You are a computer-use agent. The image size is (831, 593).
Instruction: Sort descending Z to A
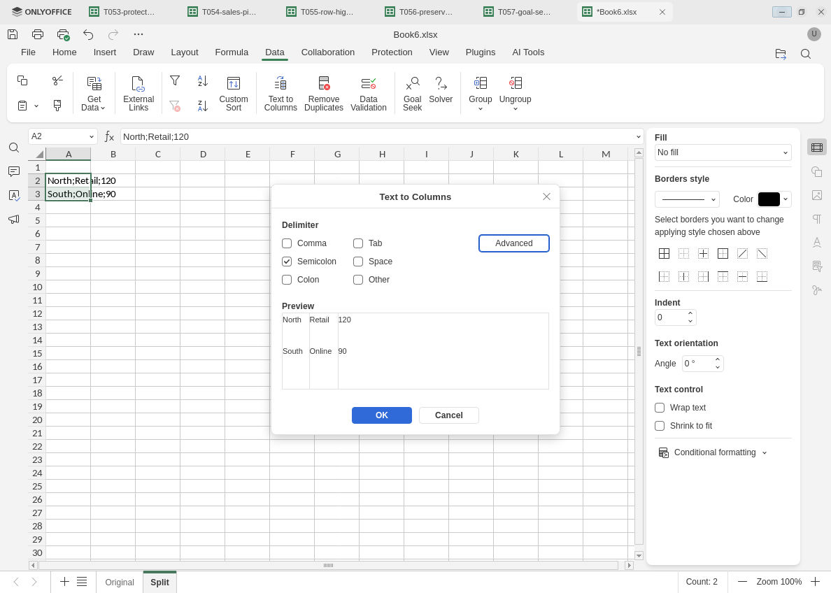202,106
